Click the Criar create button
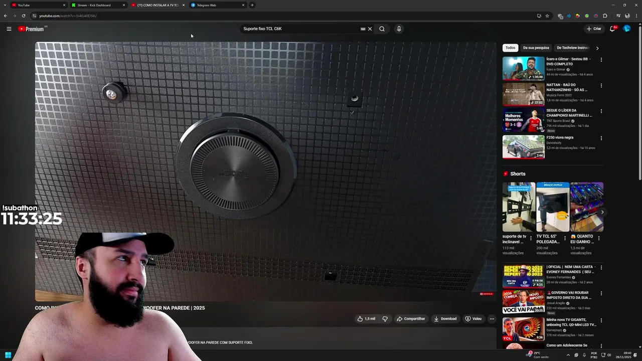 [594, 29]
